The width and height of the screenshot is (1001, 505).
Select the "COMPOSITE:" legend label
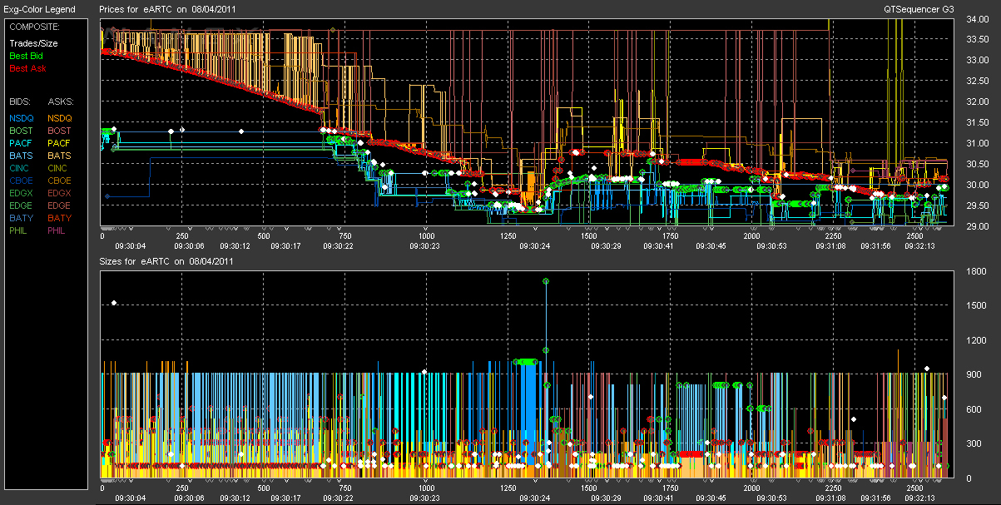click(x=33, y=27)
